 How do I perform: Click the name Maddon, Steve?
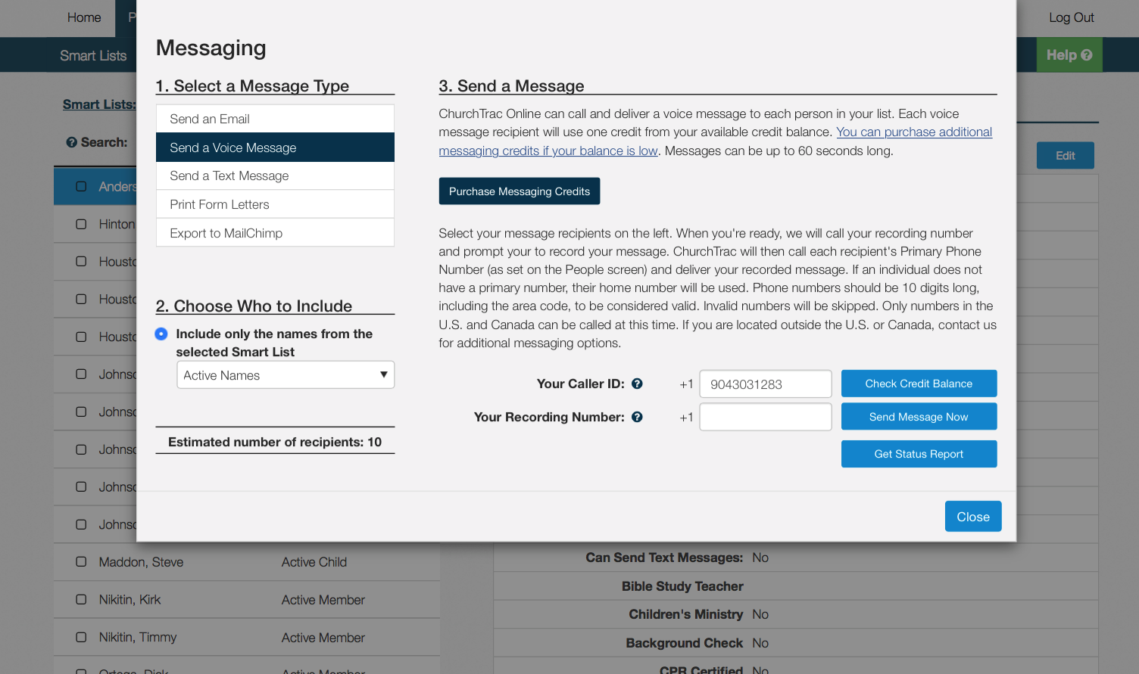click(x=141, y=562)
